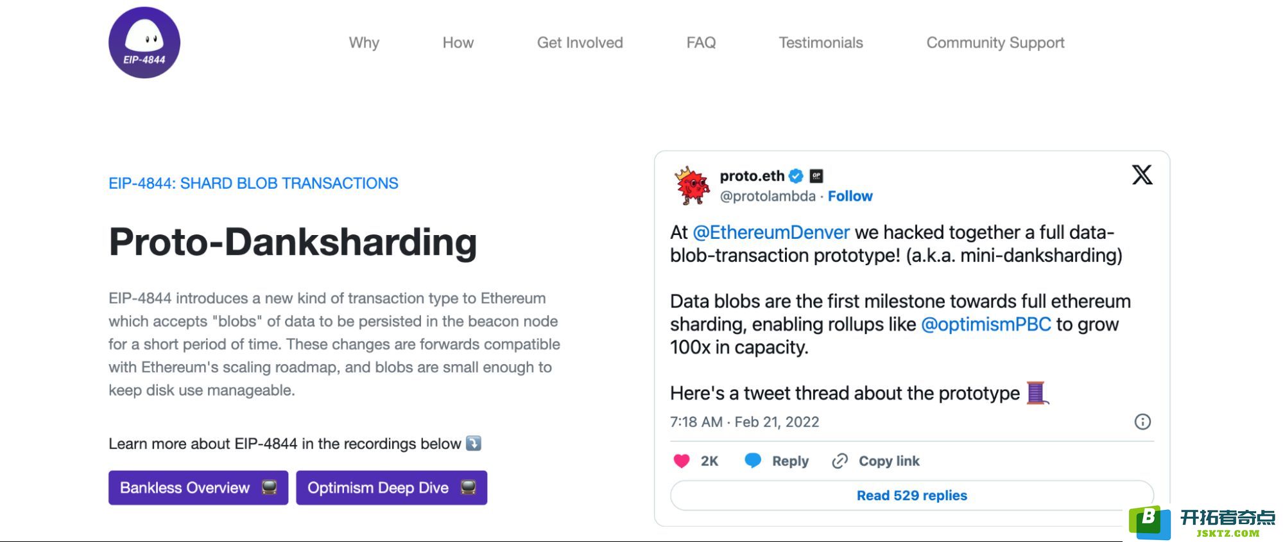Screen dimensions: 1283x542
Task: Click the blue reply speech bubble icon
Action: click(753, 460)
